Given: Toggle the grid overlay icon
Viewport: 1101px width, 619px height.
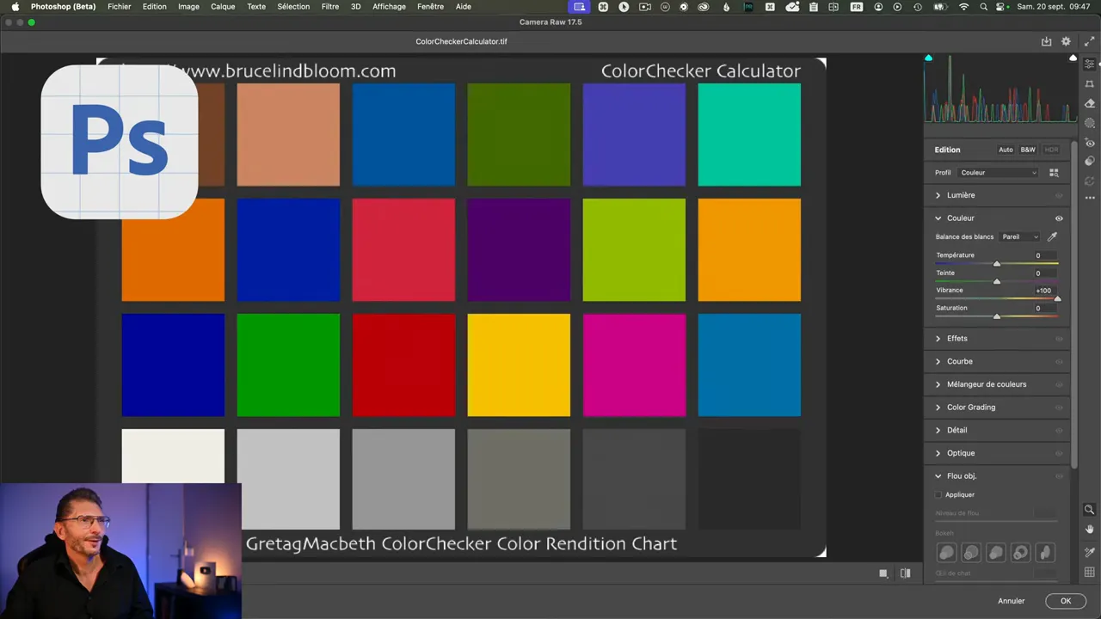Looking at the screenshot, I should [1090, 573].
